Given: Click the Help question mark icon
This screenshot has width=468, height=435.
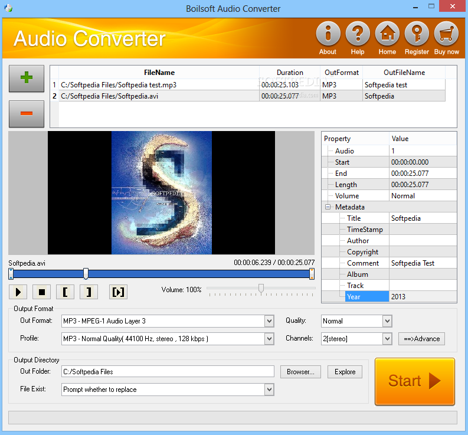Looking at the screenshot, I should tap(358, 34).
